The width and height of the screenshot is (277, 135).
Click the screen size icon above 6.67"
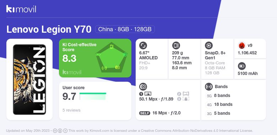[x=143, y=45]
